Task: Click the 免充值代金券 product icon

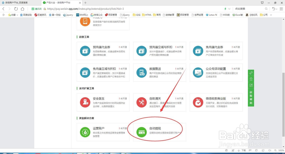Action: pyautogui.click(x=198, y=51)
